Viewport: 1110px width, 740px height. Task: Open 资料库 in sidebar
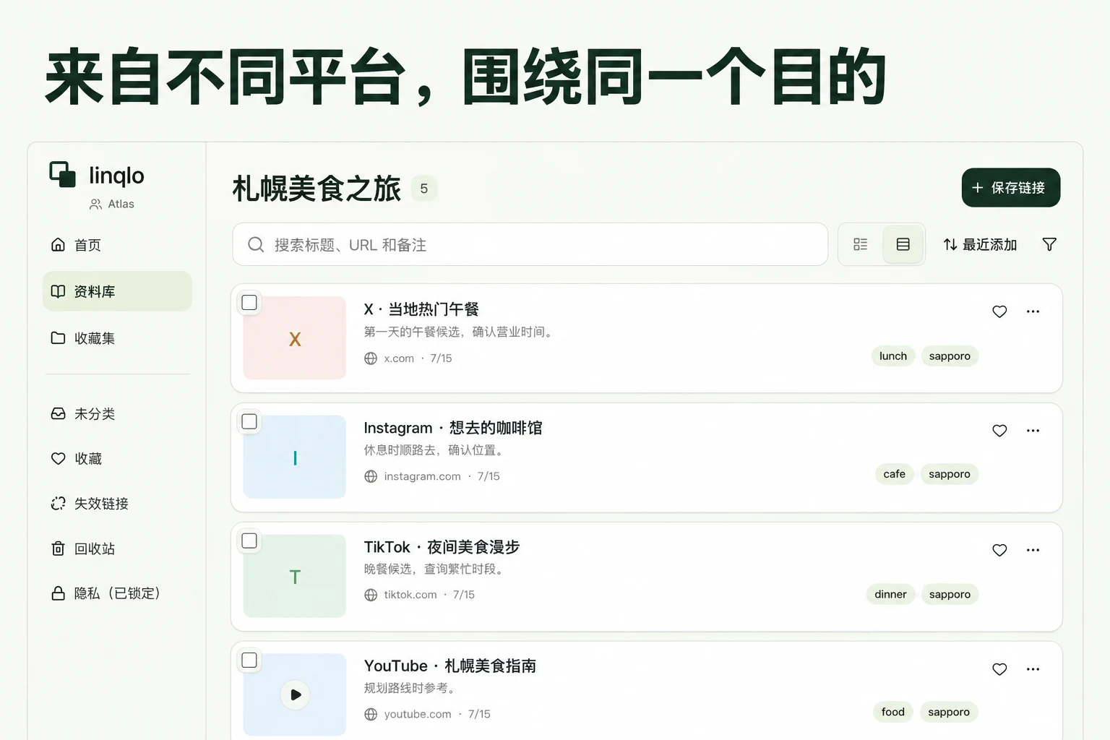(117, 291)
